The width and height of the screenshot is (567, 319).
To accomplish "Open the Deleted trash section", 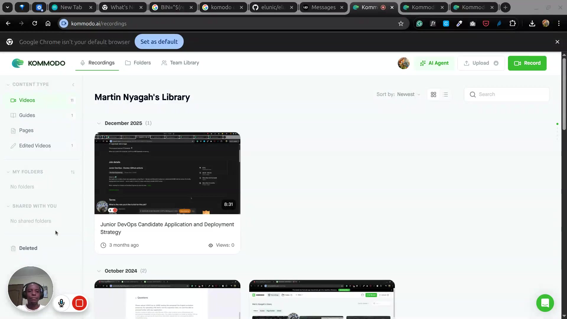I will tap(28, 248).
